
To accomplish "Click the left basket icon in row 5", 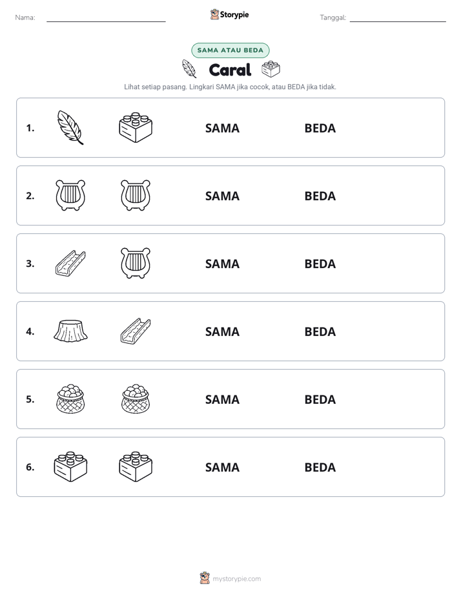I will click(x=70, y=399).
